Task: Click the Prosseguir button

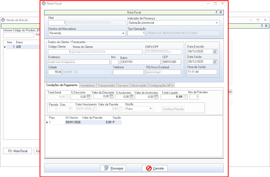Action: point(113,168)
